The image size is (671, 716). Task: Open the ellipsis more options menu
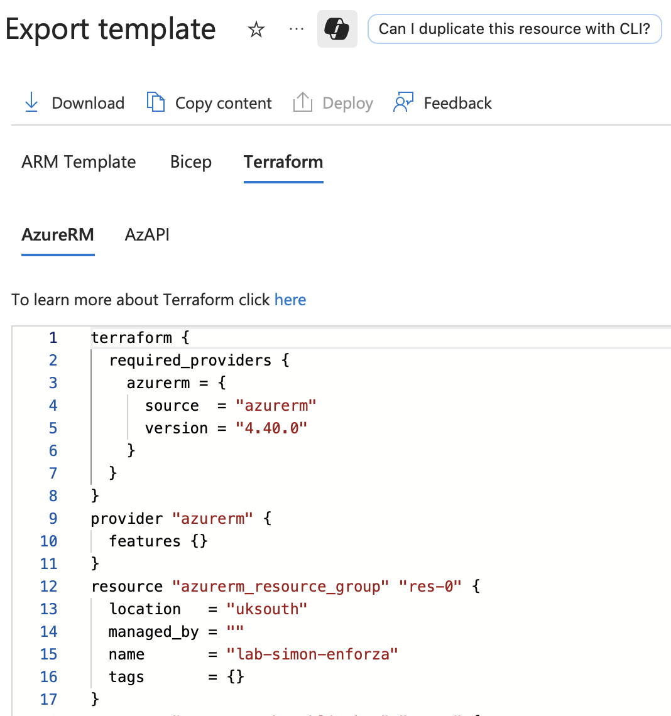(295, 29)
